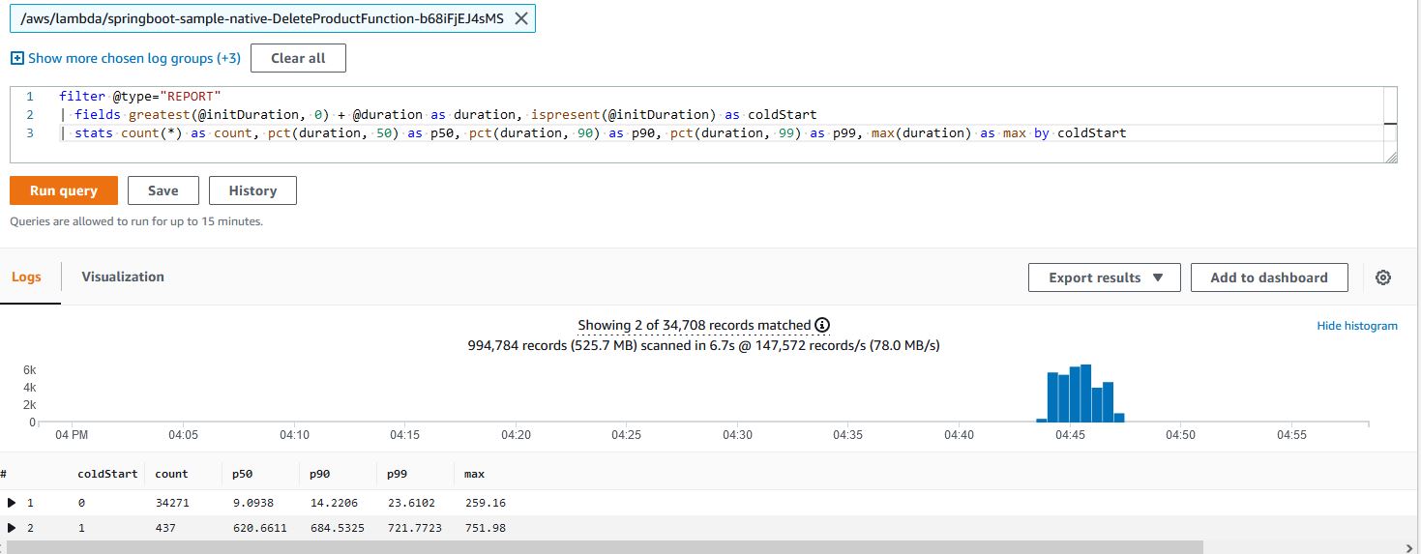Click the 04:45 histogram axis label
1421x554 pixels.
[1070, 436]
